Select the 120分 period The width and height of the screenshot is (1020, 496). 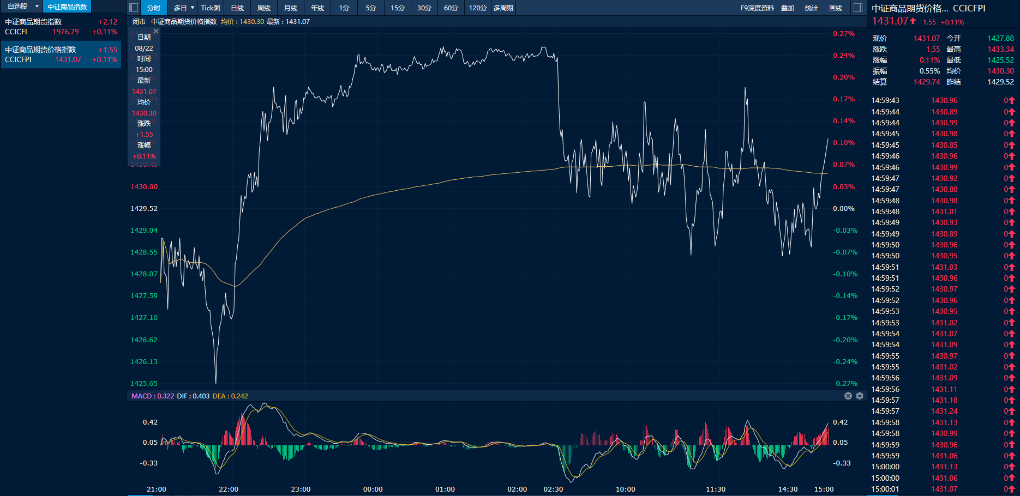(x=478, y=8)
